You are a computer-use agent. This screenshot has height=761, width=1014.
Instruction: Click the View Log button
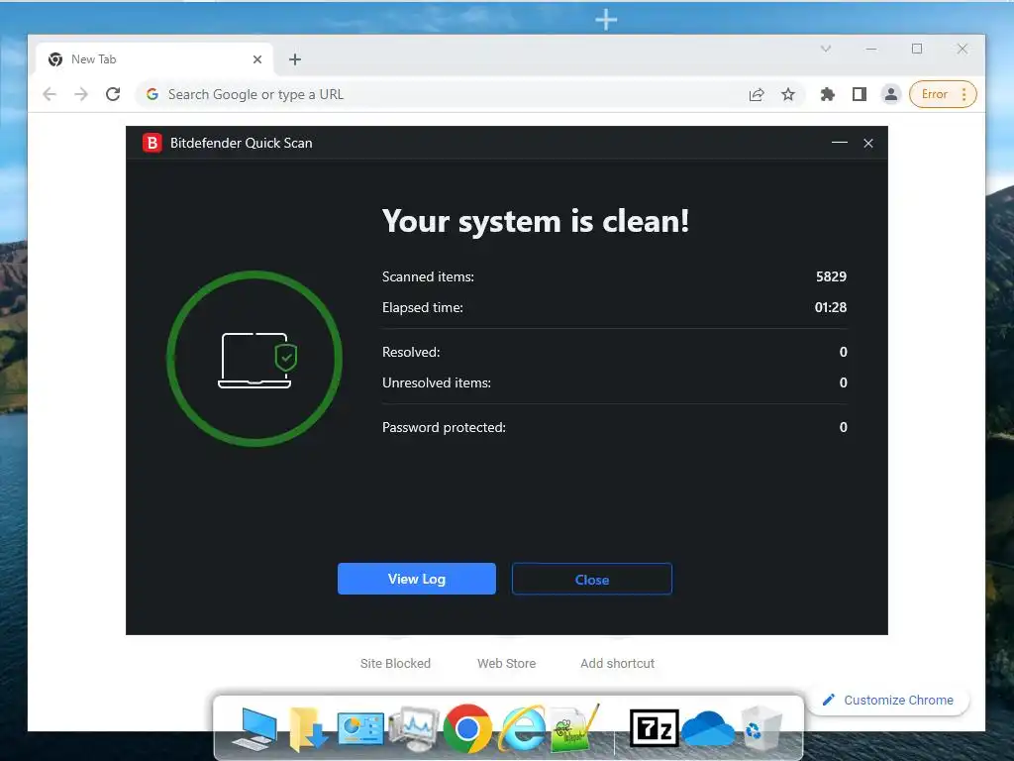(x=417, y=579)
